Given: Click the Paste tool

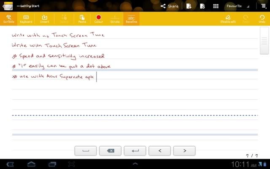Looking at the screenshot, I should pyautogui.click(x=82, y=19).
